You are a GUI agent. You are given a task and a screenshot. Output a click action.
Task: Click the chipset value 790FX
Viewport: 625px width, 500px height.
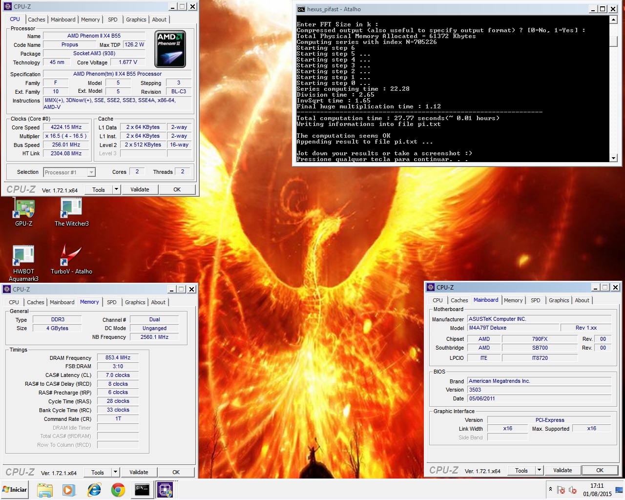pos(540,339)
